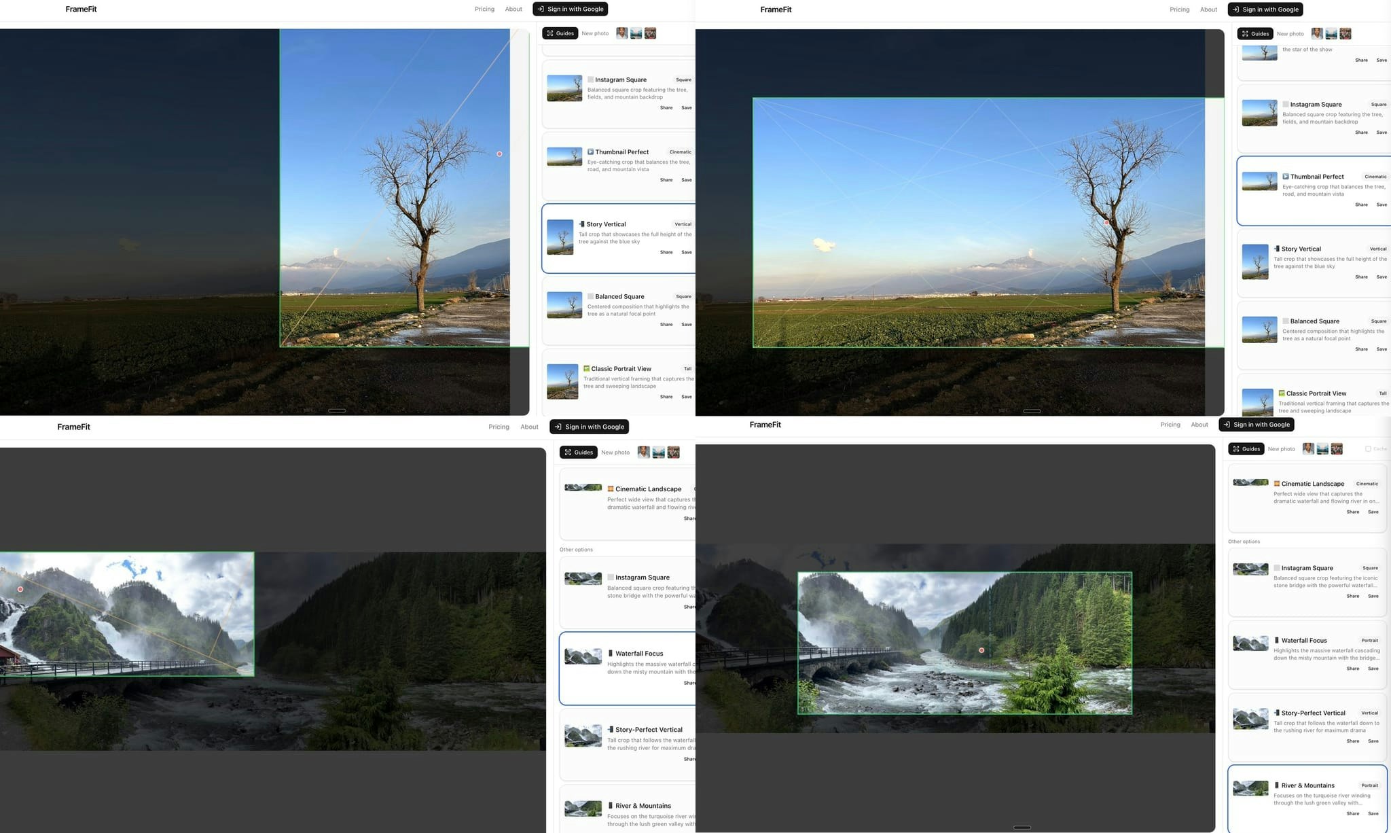Click the group photo thumbnail in top-right window
1391x833 pixels.
(x=1345, y=33)
